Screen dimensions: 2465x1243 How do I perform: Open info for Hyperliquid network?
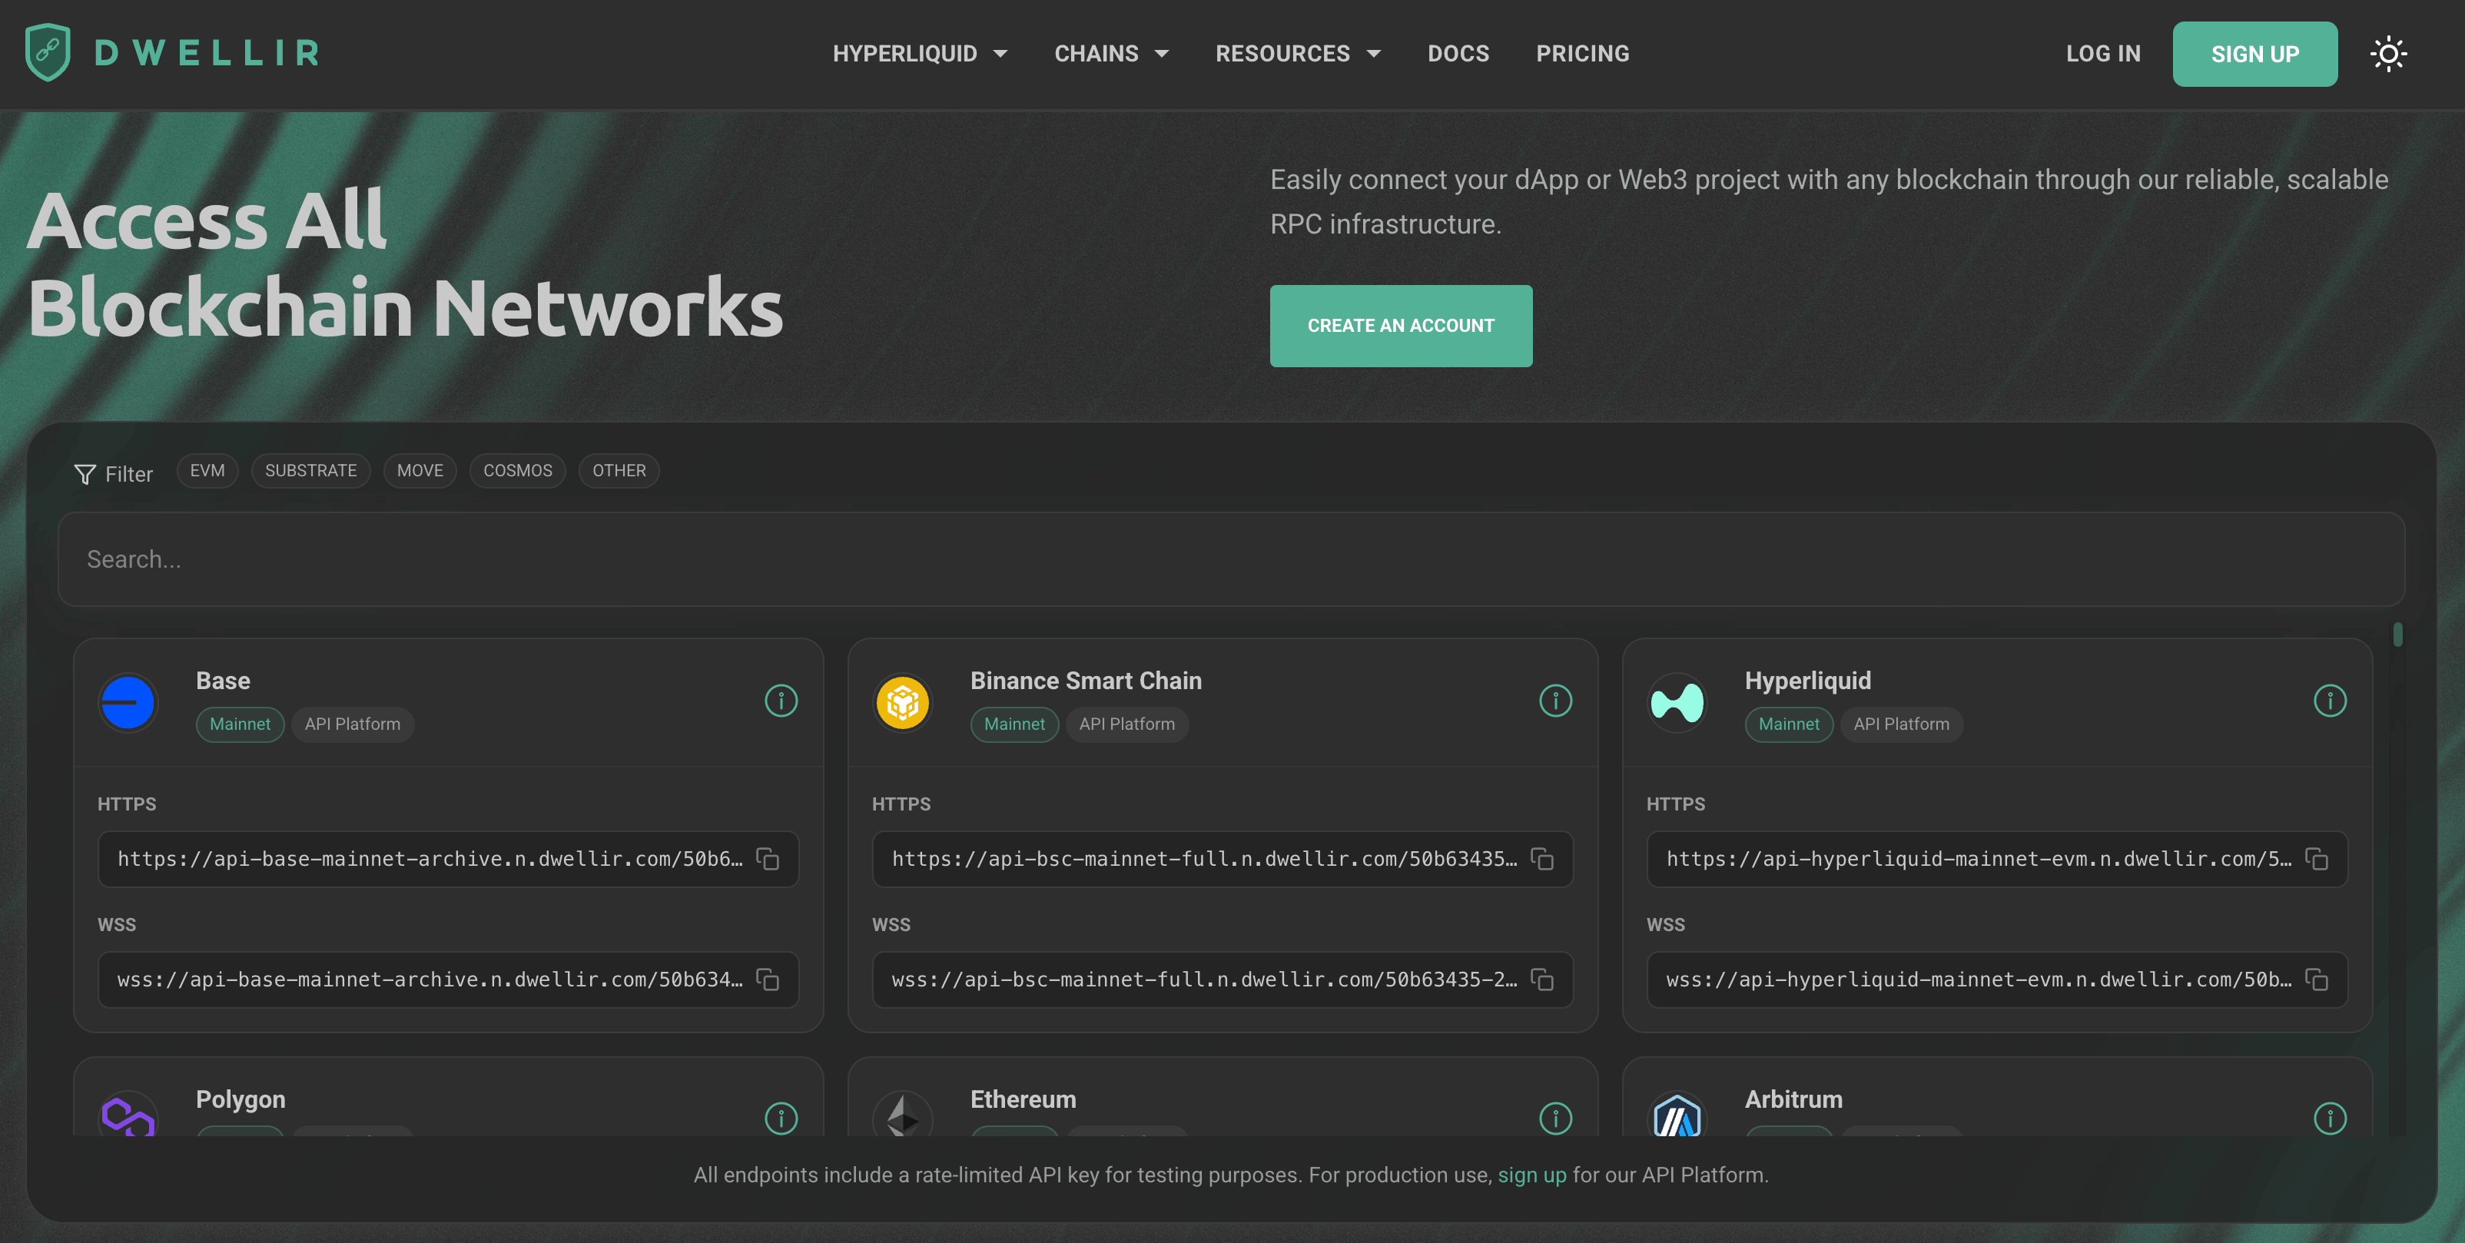point(2329,701)
